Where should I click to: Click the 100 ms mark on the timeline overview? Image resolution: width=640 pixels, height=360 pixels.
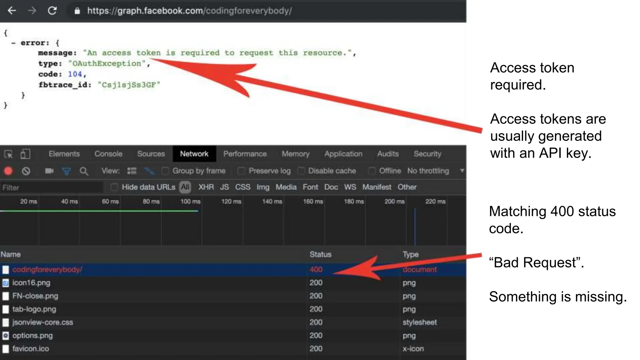pyautogui.click(x=190, y=202)
